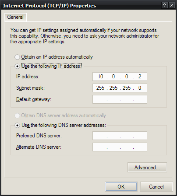Image resolution: width=177 pixels, height=196 pixels.
Task: Click the last octet of IP address
Action: (140, 77)
